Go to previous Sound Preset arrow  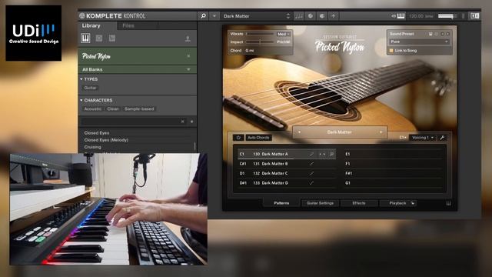coord(443,34)
